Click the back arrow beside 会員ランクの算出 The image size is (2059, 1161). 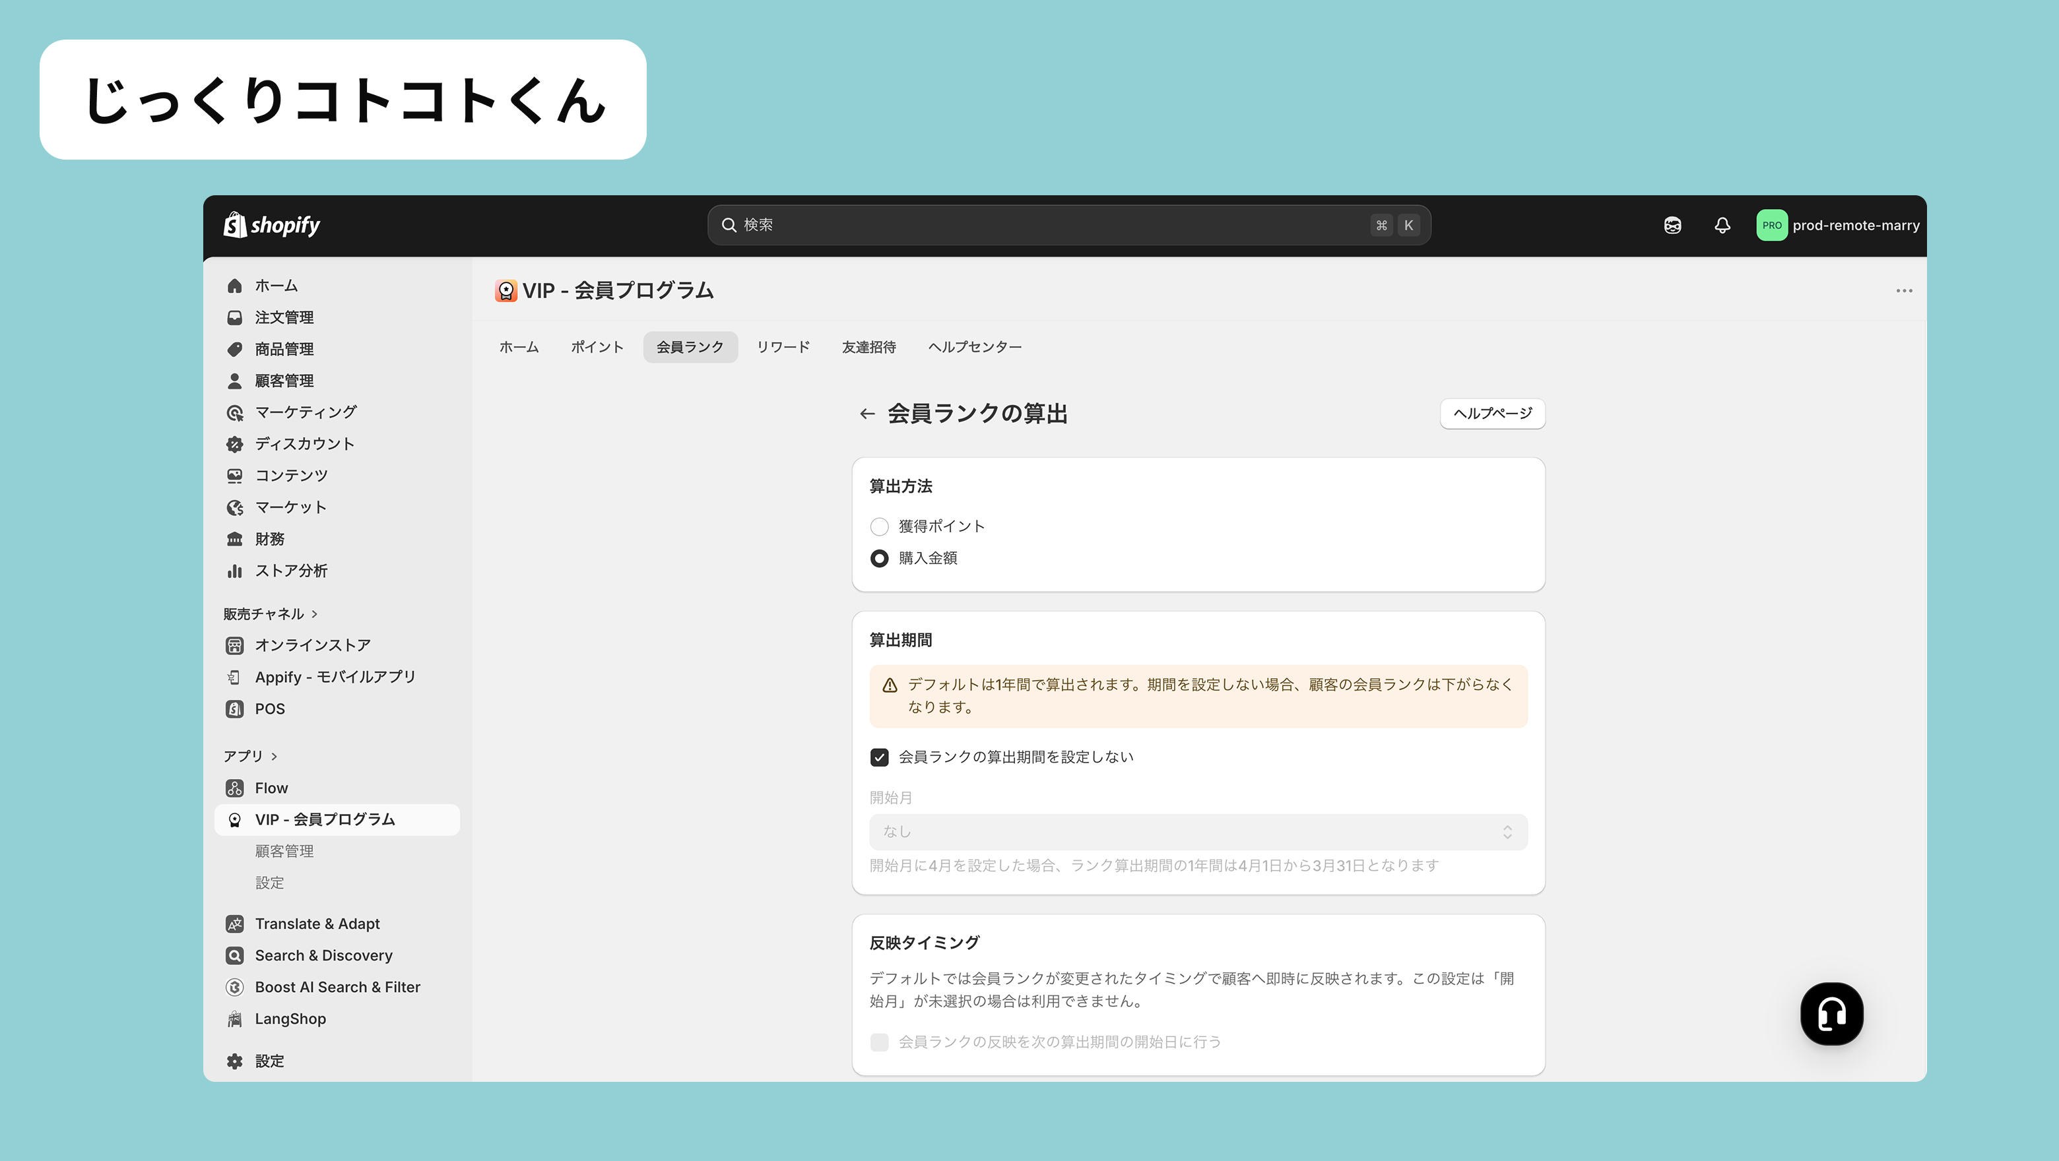866,414
